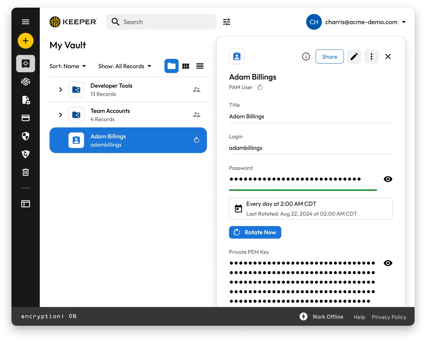Click encryption: ON status text
The image size is (426, 341).
pyautogui.click(x=49, y=316)
